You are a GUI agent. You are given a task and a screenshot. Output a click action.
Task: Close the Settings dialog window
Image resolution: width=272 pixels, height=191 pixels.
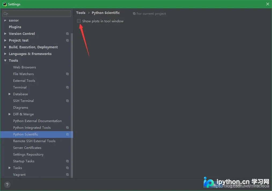268,4
